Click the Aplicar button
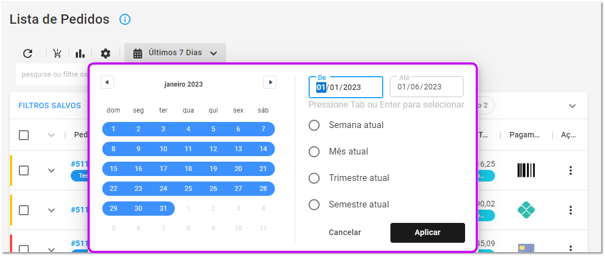This screenshot has width=605, height=256. 427,232
